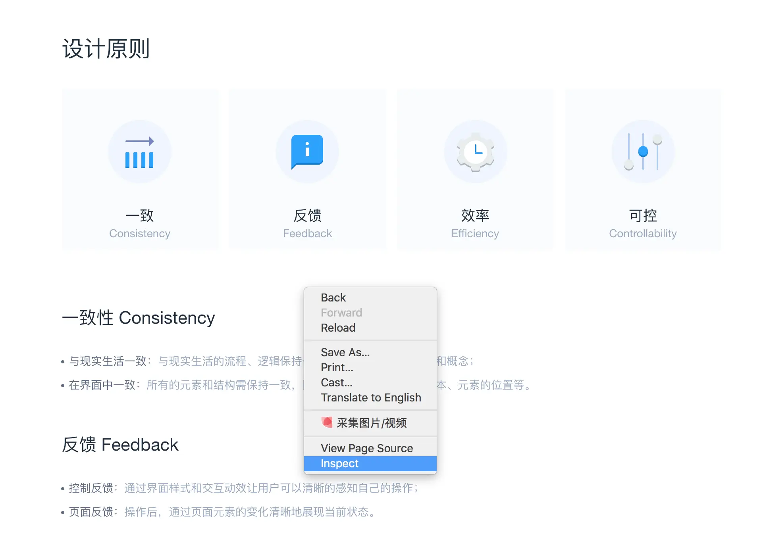The image size is (763, 549).
Task: Click the 一致性 Consistency section heading
Action: coord(138,318)
